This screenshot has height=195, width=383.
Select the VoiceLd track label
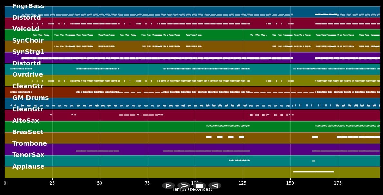tap(26, 29)
